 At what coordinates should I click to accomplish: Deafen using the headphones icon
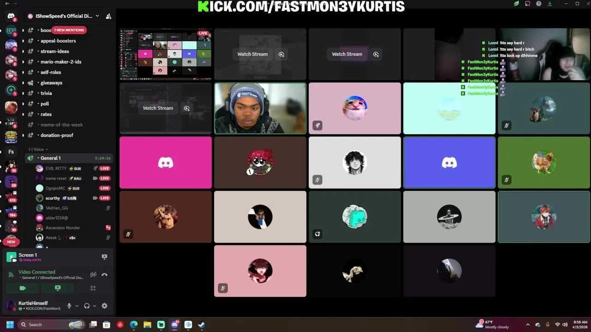coord(87,306)
